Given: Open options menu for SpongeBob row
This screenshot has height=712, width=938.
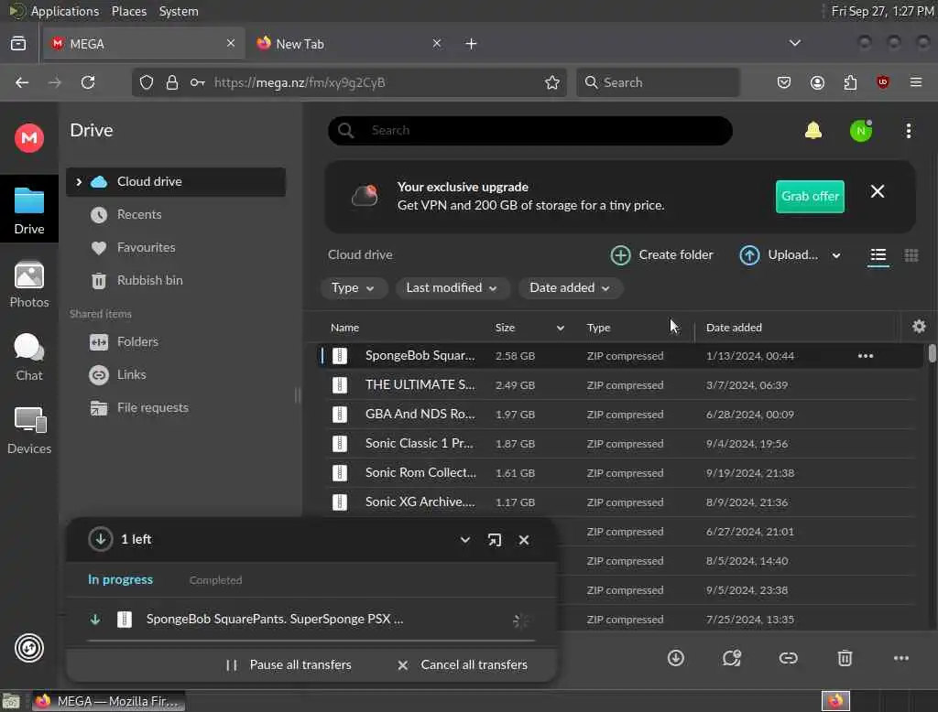Looking at the screenshot, I should coord(865,356).
